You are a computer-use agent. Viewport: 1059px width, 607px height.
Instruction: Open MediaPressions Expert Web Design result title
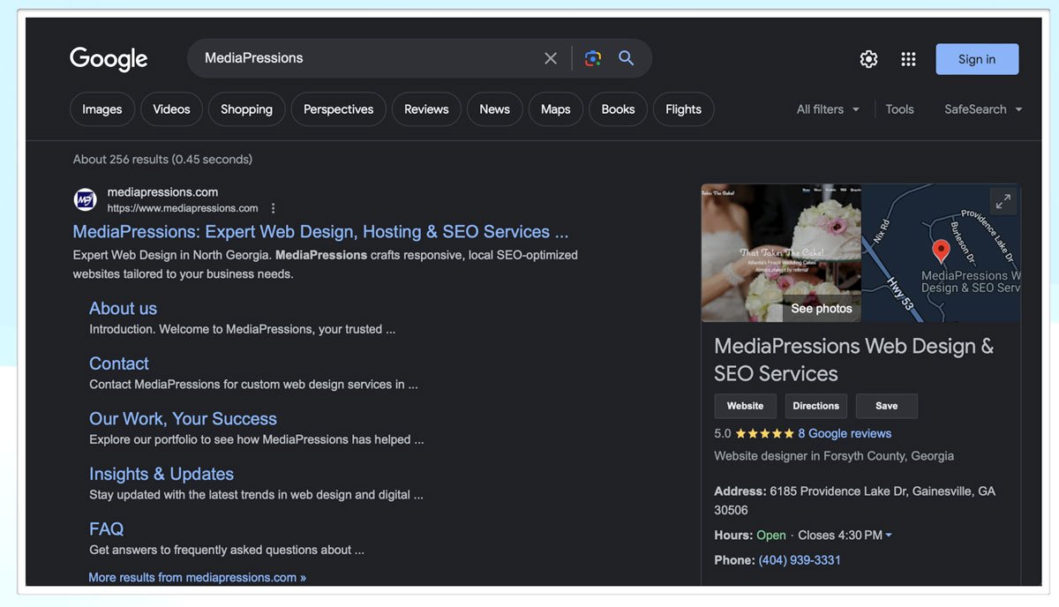[x=320, y=232]
